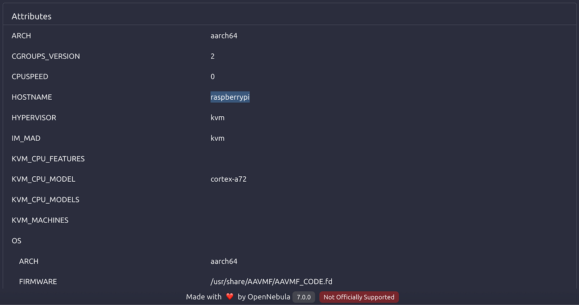Select the OS parent attribute
This screenshot has width=579, height=305.
(x=17, y=241)
